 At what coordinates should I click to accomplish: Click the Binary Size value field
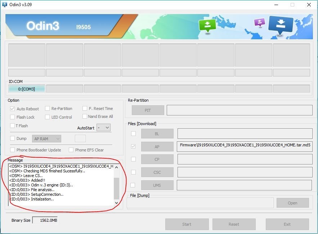point(45,220)
